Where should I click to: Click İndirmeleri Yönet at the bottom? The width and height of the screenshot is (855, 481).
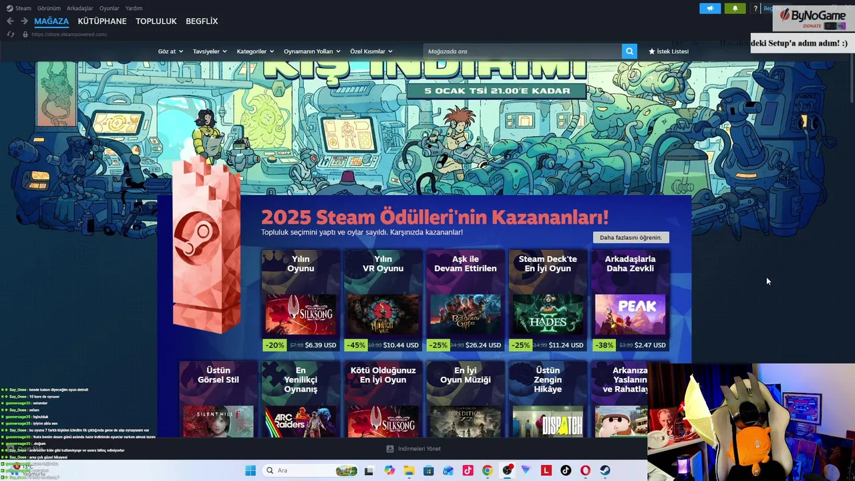tap(413, 449)
